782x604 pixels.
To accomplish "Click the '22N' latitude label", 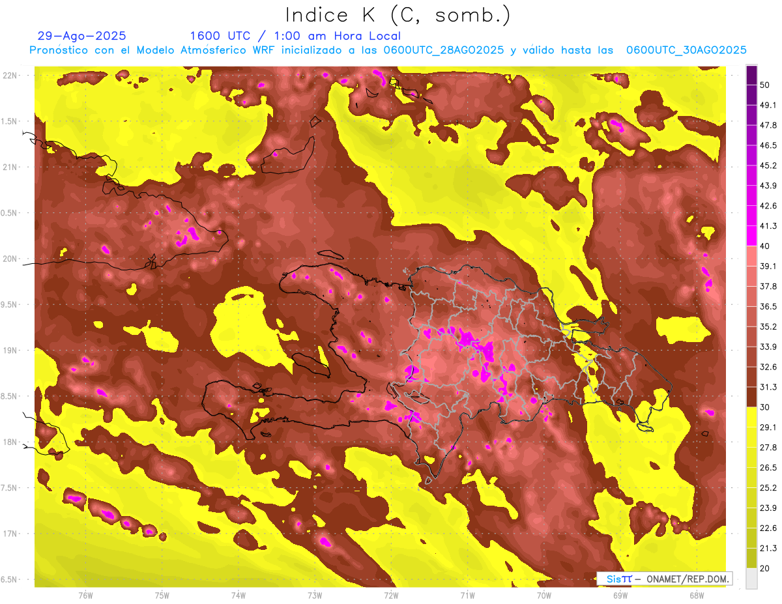I will [10, 75].
